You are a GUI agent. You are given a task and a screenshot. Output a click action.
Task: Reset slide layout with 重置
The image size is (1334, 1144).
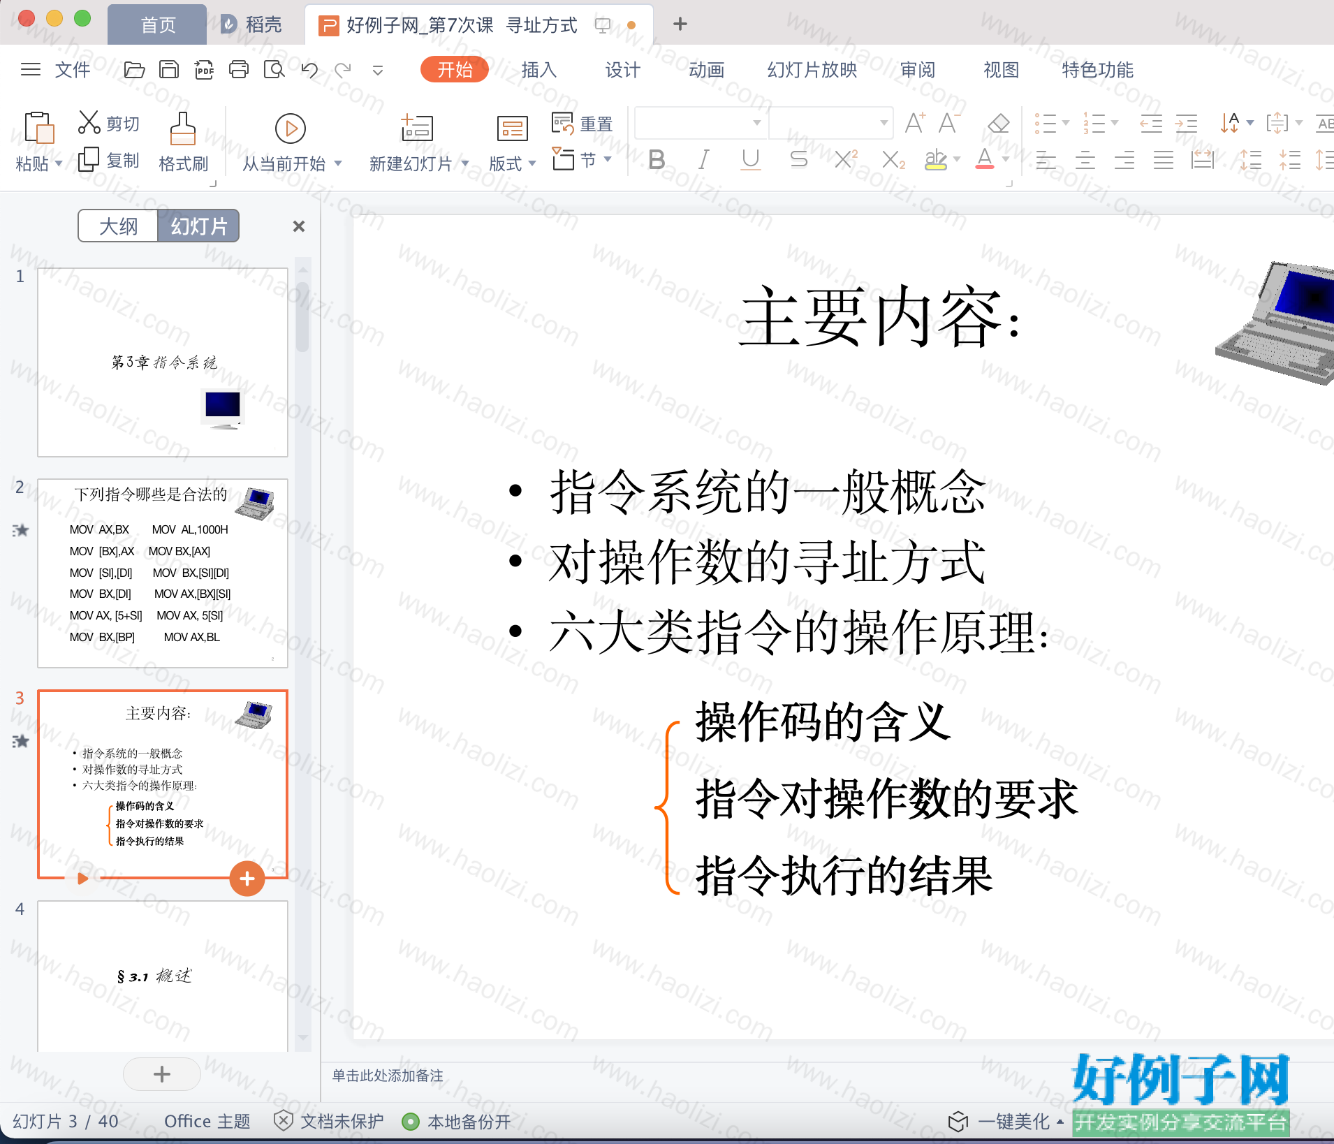click(582, 124)
